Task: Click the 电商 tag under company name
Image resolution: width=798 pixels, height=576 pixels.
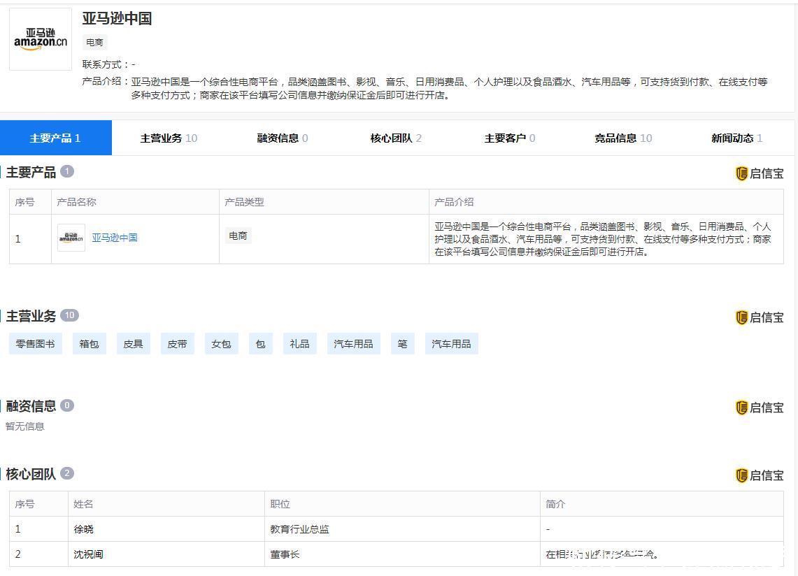Action: (x=94, y=42)
